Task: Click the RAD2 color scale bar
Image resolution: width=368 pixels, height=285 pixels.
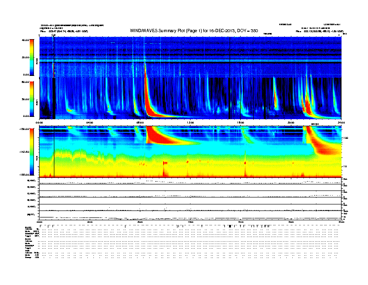Action: pos(32,57)
